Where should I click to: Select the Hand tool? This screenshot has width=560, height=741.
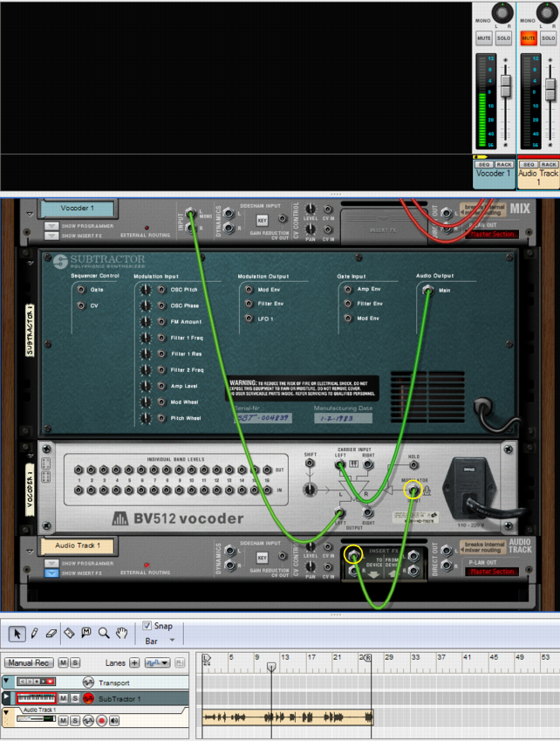(x=122, y=633)
